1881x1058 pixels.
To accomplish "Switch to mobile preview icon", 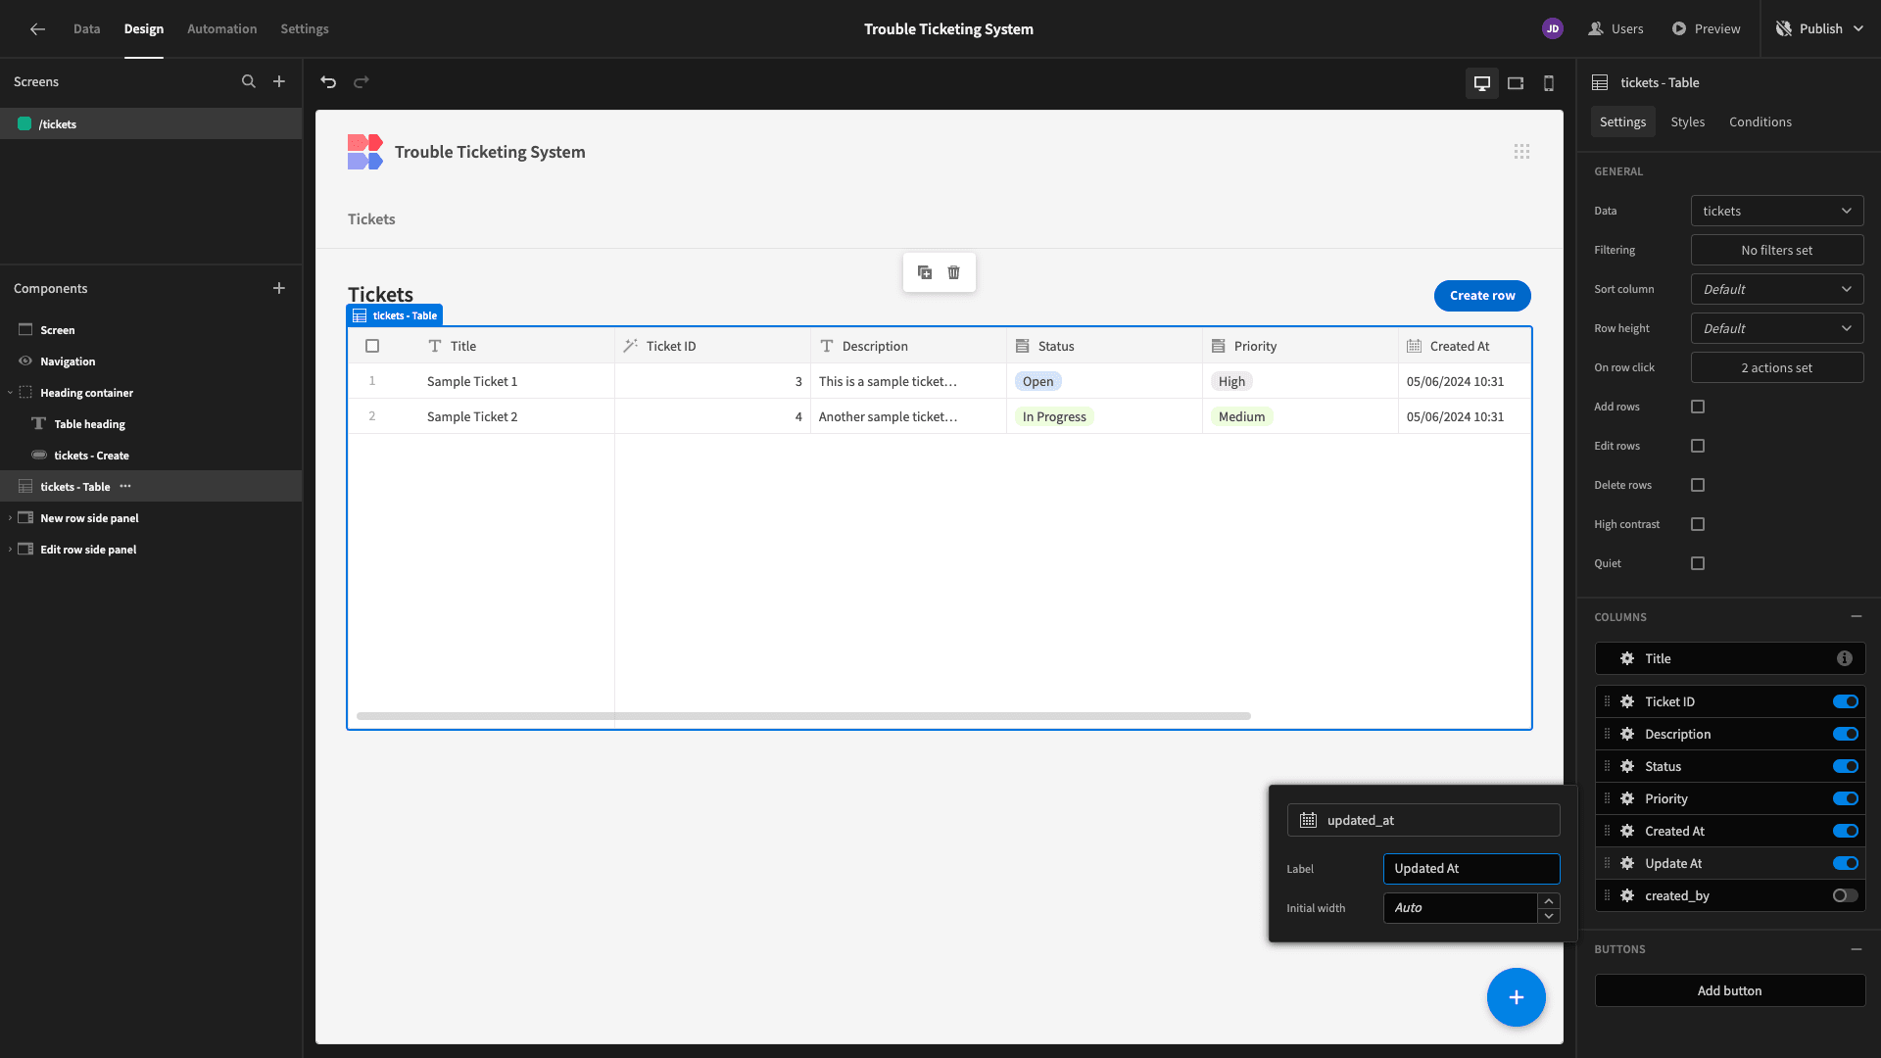I will click(x=1549, y=83).
